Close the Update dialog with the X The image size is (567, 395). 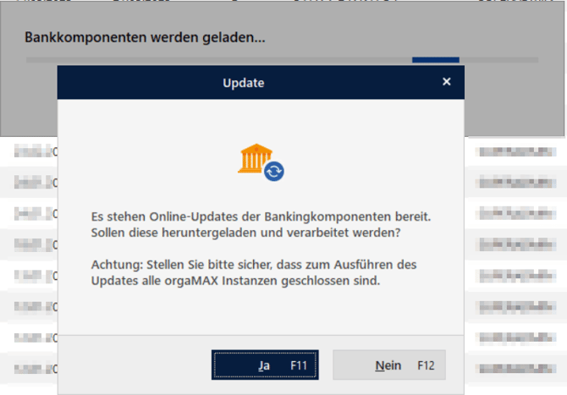tap(447, 82)
